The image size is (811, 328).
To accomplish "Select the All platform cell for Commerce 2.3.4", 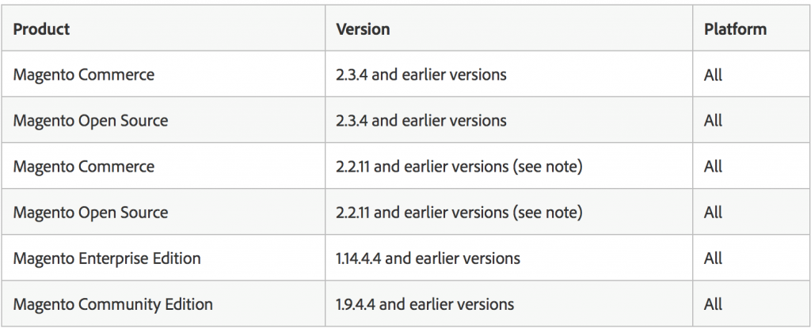I will pyautogui.click(x=752, y=74).
